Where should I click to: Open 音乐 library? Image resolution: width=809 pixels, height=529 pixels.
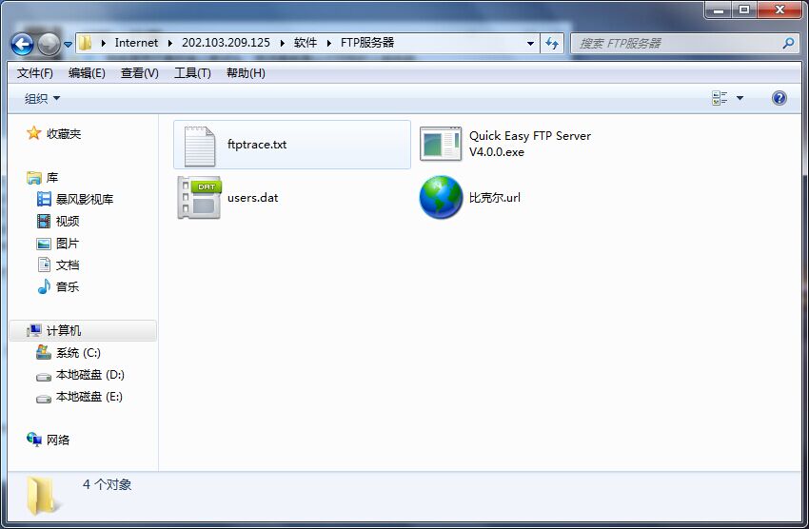[67, 286]
